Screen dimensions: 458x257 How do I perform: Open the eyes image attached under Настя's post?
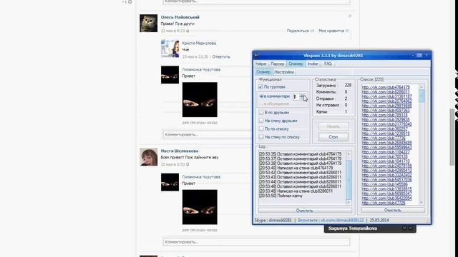click(x=200, y=207)
